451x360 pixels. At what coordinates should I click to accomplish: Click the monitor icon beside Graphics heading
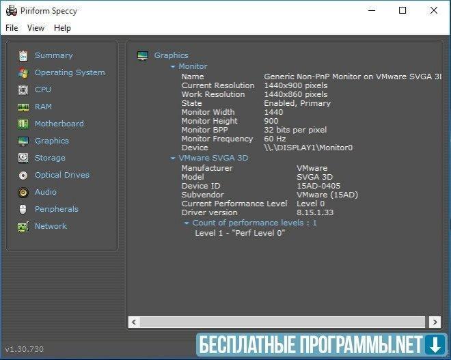pos(143,55)
